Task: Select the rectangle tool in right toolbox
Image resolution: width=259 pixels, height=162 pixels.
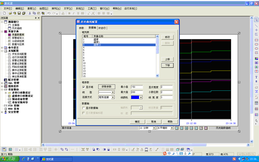Action: (x=256, y=40)
